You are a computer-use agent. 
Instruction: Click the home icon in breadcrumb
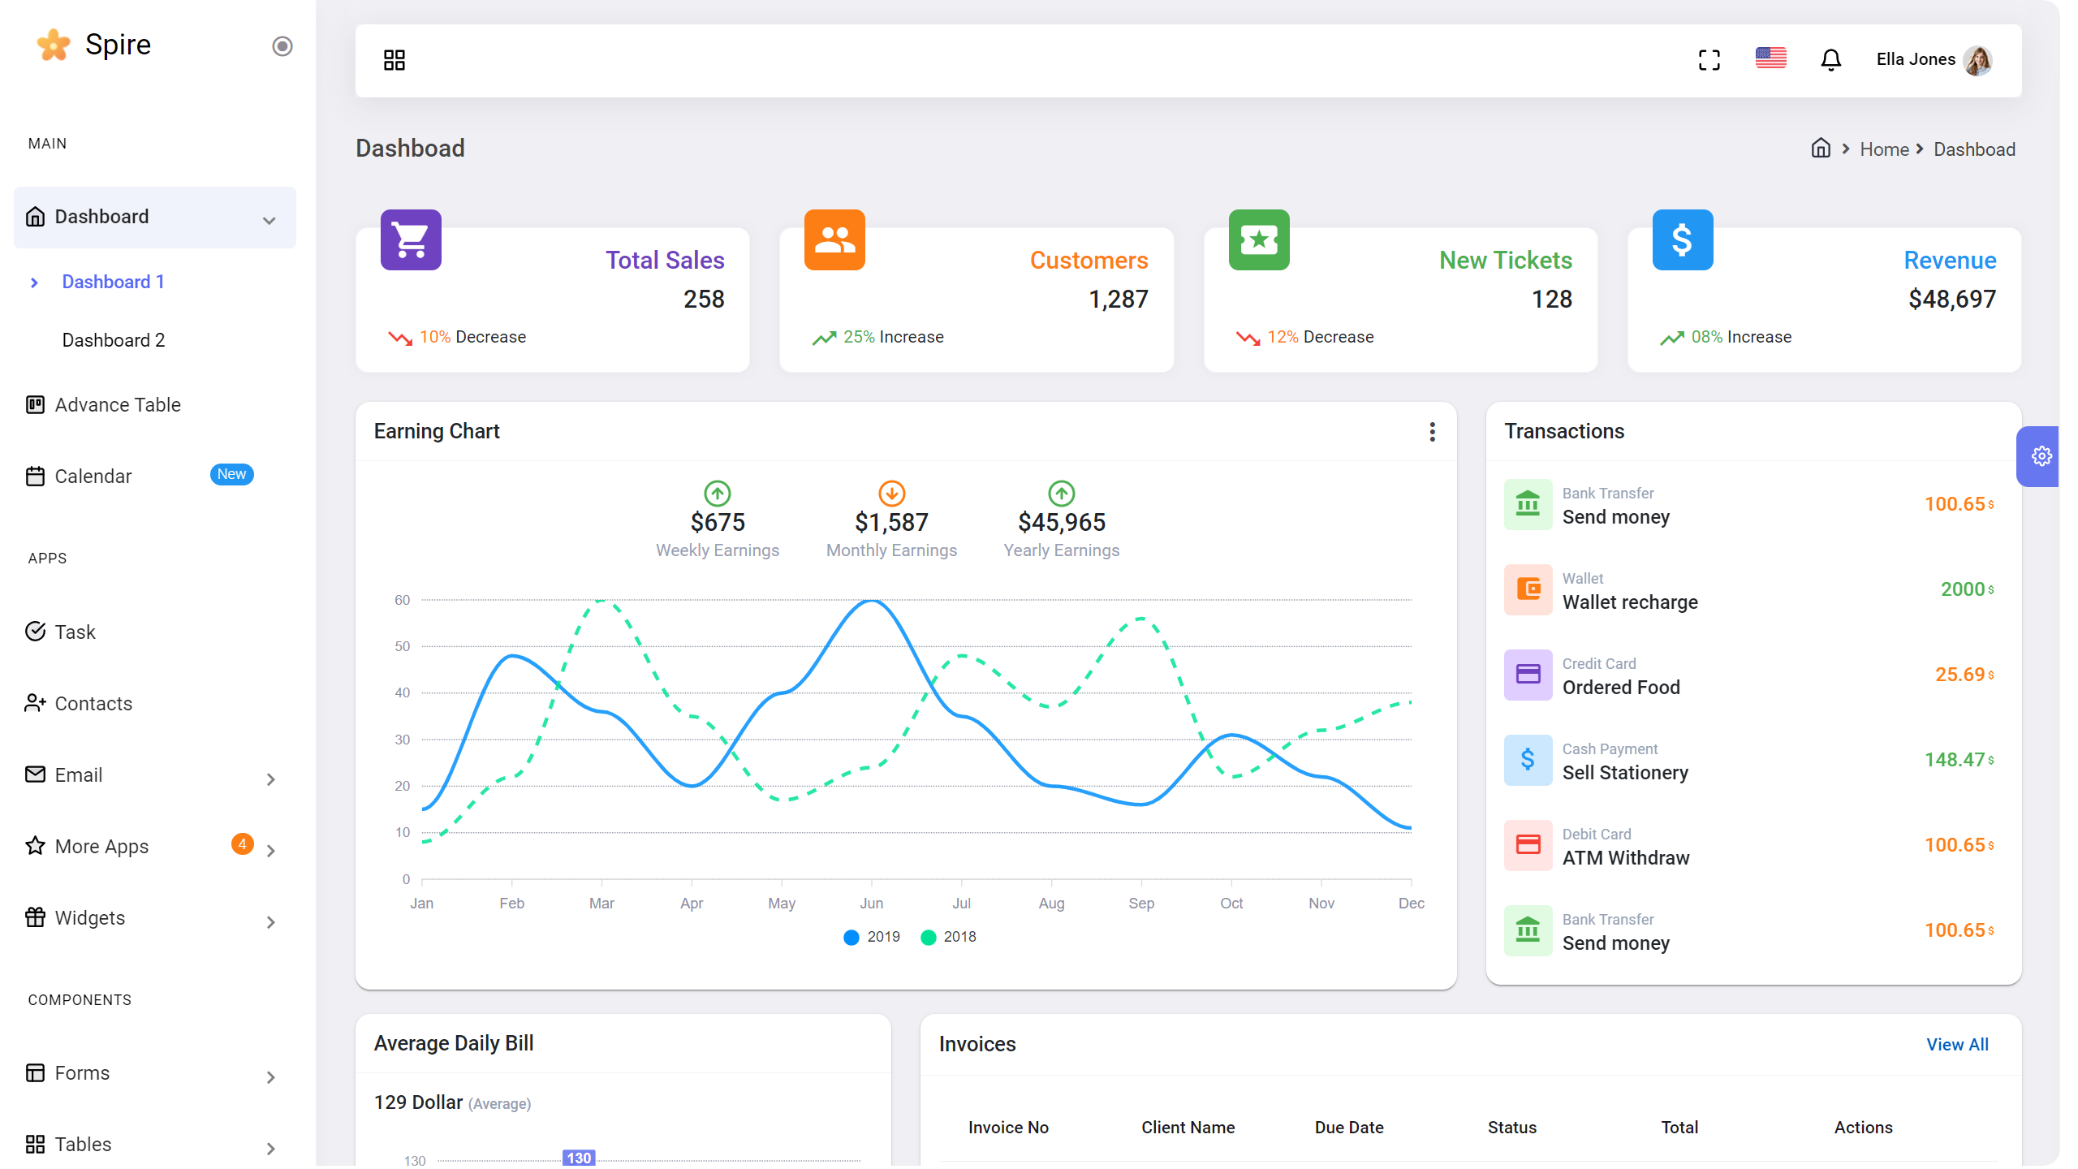pos(1821,149)
